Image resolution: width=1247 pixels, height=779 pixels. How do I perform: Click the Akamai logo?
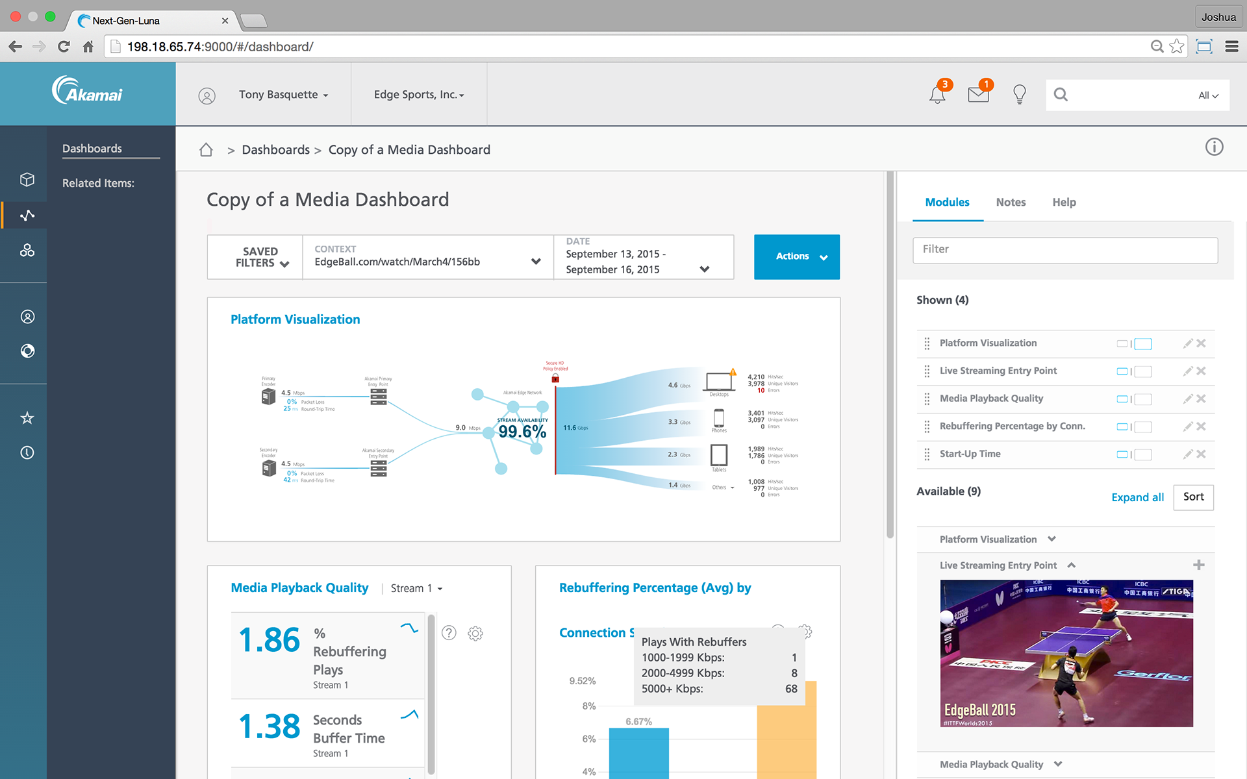tap(87, 91)
